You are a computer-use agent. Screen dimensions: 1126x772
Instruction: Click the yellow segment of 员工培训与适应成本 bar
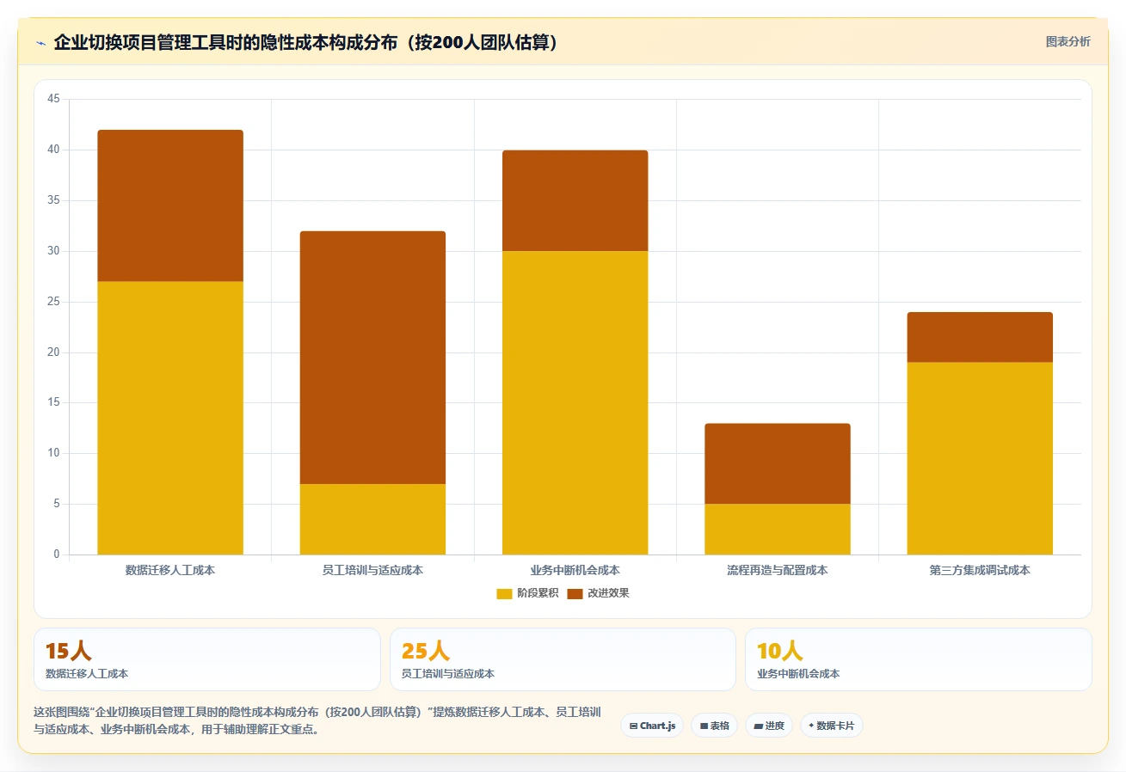click(372, 519)
